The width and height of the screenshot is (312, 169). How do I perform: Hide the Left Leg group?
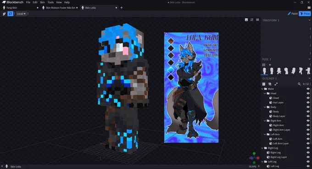[x=308, y=162]
